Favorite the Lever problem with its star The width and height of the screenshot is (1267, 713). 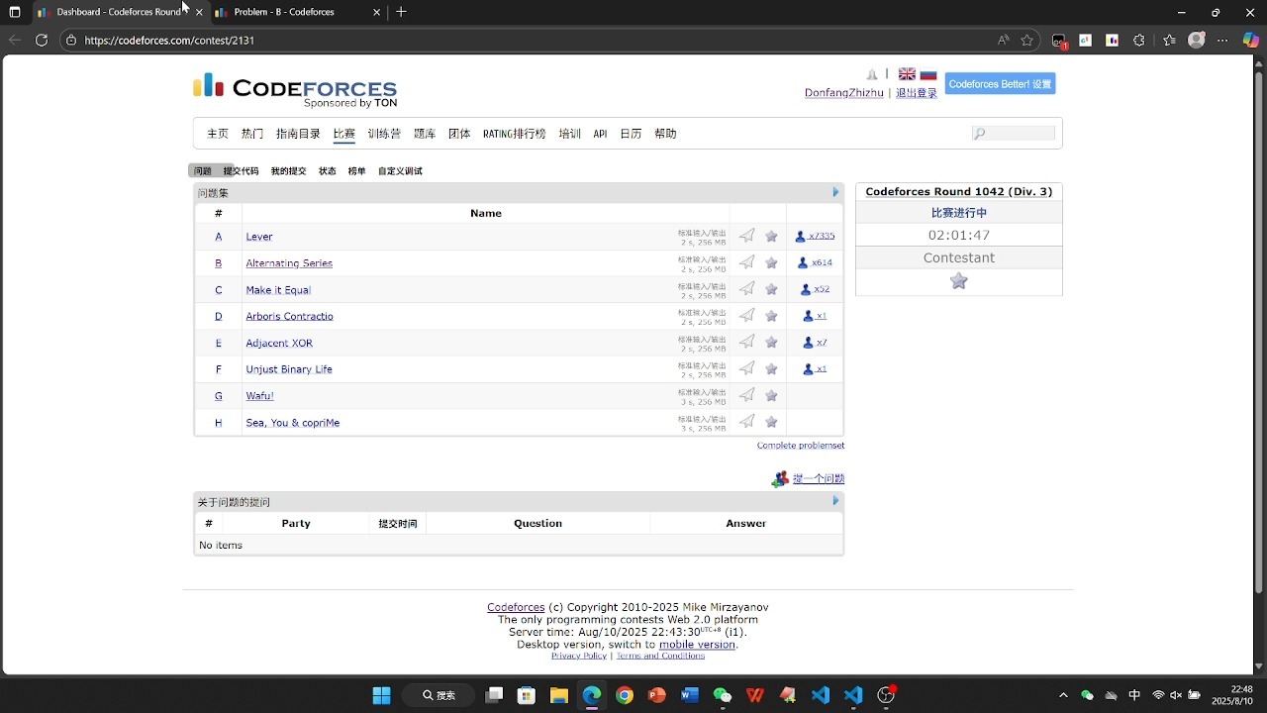(772, 236)
